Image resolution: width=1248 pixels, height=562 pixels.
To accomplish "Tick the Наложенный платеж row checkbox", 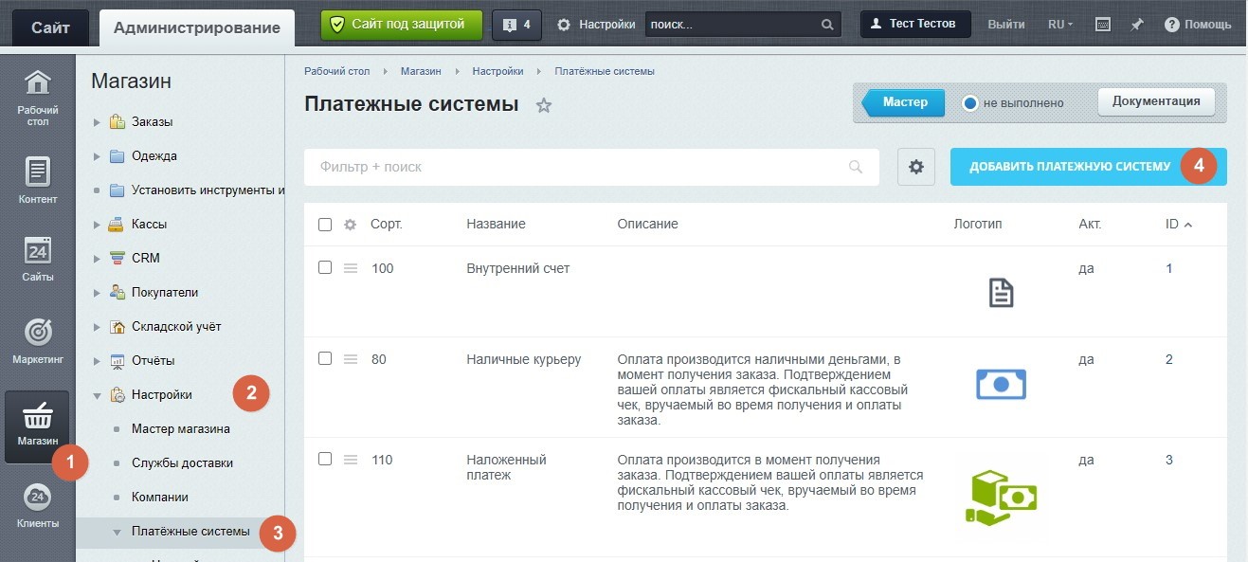I will pos(325,459).
